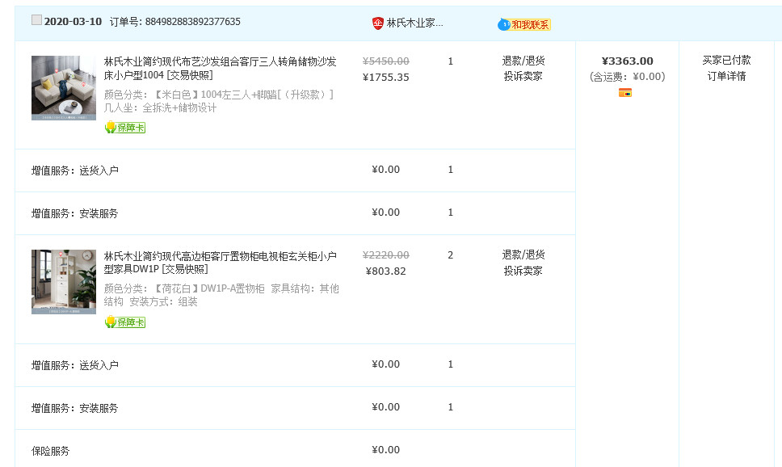
Task: Click the cabinet price ¥803.82
Action: click(x=385, y=271)
